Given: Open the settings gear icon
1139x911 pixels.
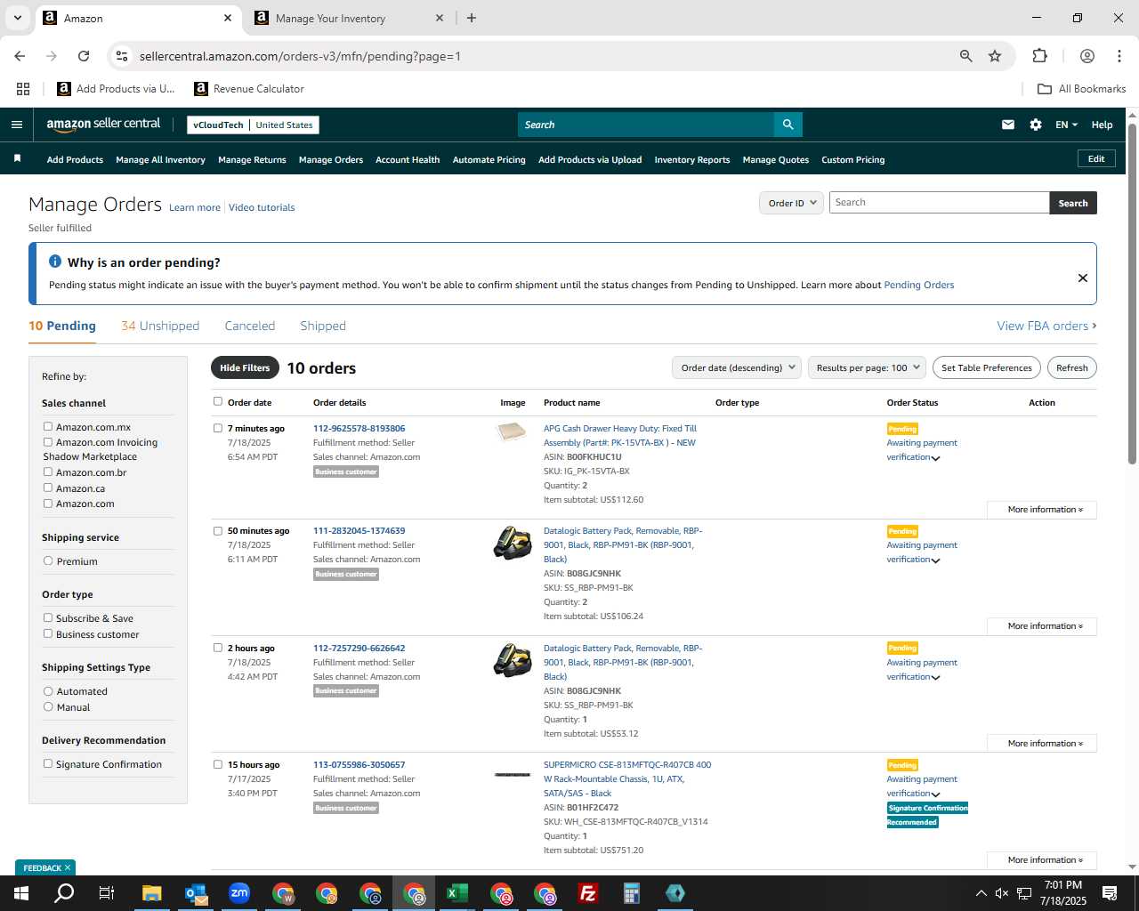Looking at the screenshot, I should [x=1035, y=125].
